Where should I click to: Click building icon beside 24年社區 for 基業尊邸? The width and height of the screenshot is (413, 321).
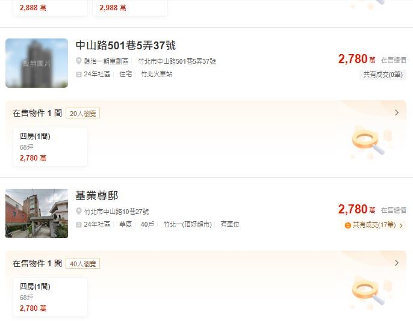pyautogui.click(x=78, y=225)
